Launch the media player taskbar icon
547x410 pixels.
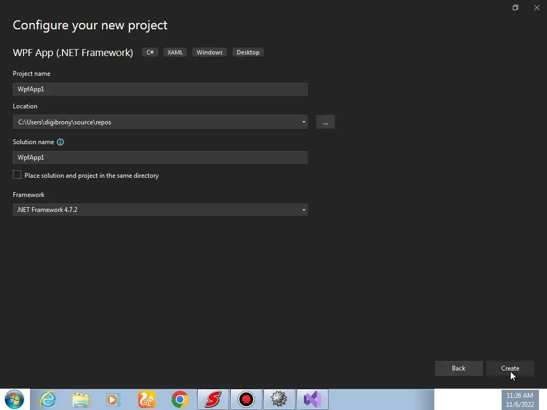point(113,399)
